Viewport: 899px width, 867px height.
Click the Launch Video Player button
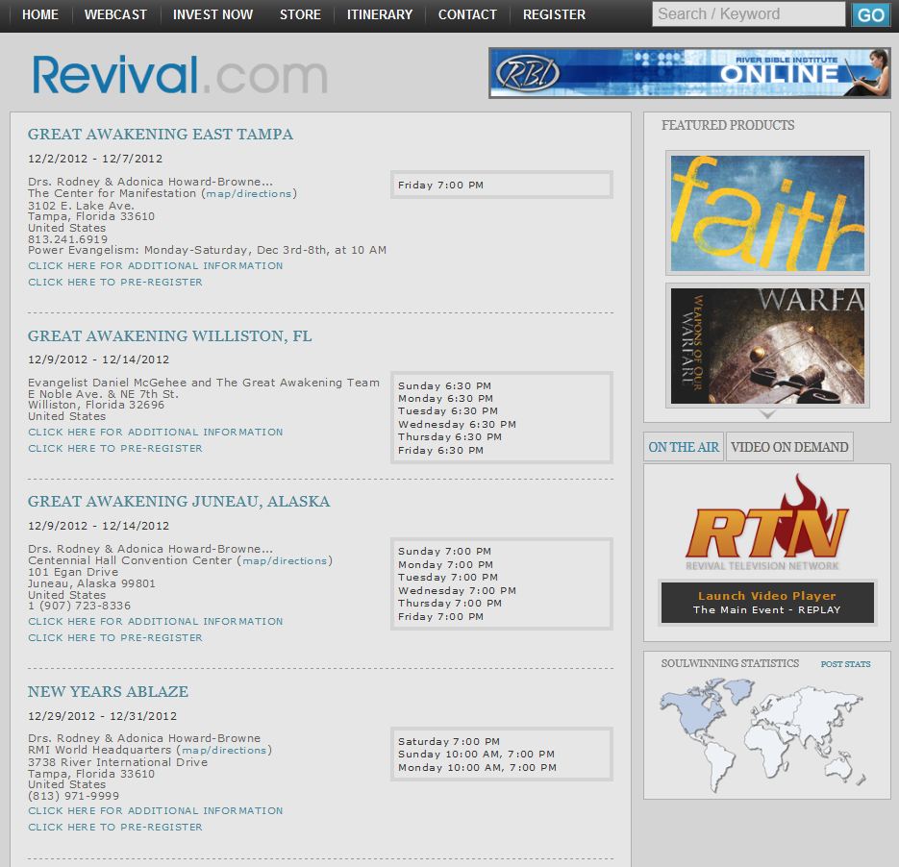767,602
